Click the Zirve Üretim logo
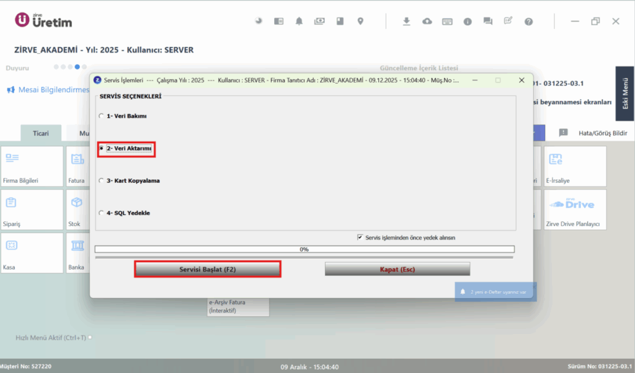Viewport: 635px width, 373px height. point(43,20)
